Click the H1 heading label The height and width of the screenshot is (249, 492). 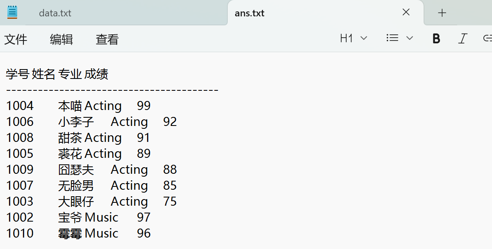[x=347, y=38]
